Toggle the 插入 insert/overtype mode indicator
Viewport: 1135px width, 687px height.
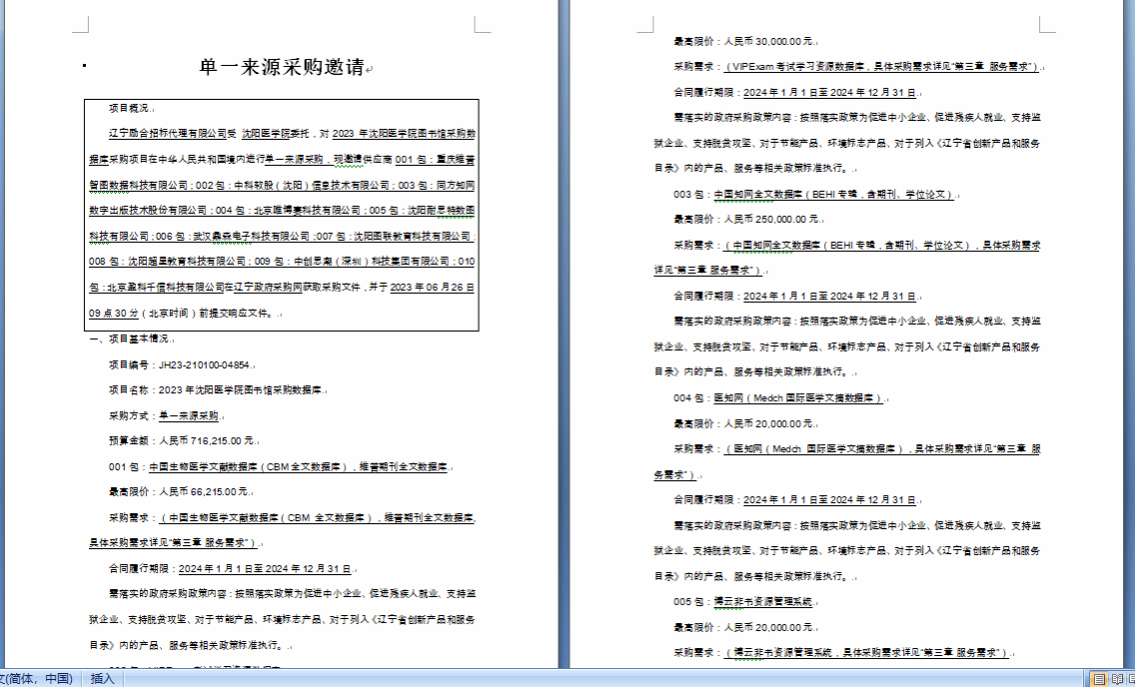click(x=103, y=679)
